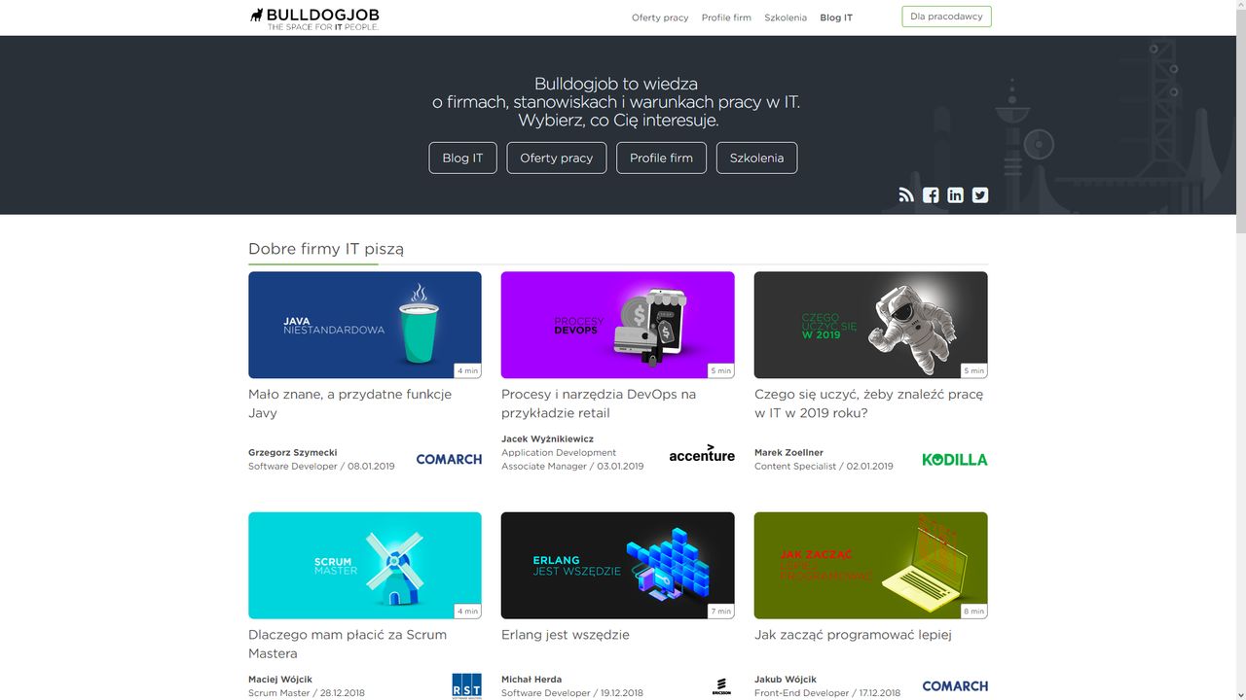1246x700 pixels.
Task: Open the Ericsson company logo
Action: (721, 686)
